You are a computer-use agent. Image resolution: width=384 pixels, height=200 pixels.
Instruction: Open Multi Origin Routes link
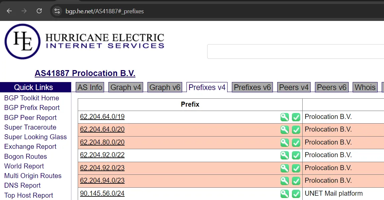tap(33, 176)
